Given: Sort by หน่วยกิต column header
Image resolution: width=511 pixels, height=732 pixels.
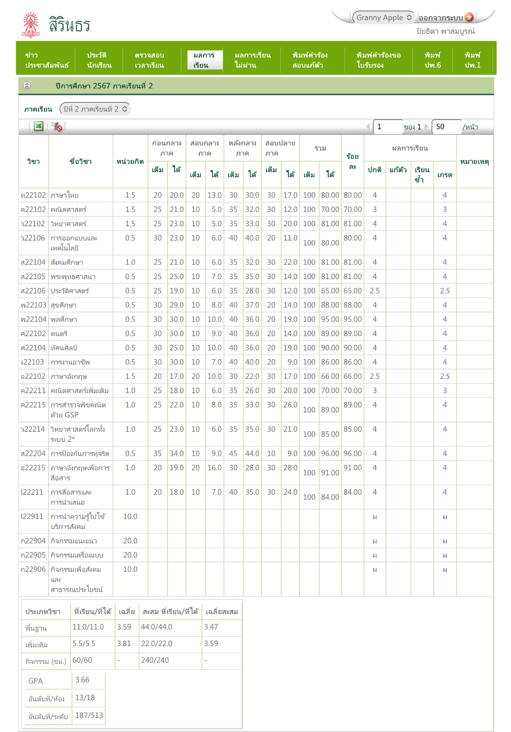Looking at the screenshot, I should point(130,161).
